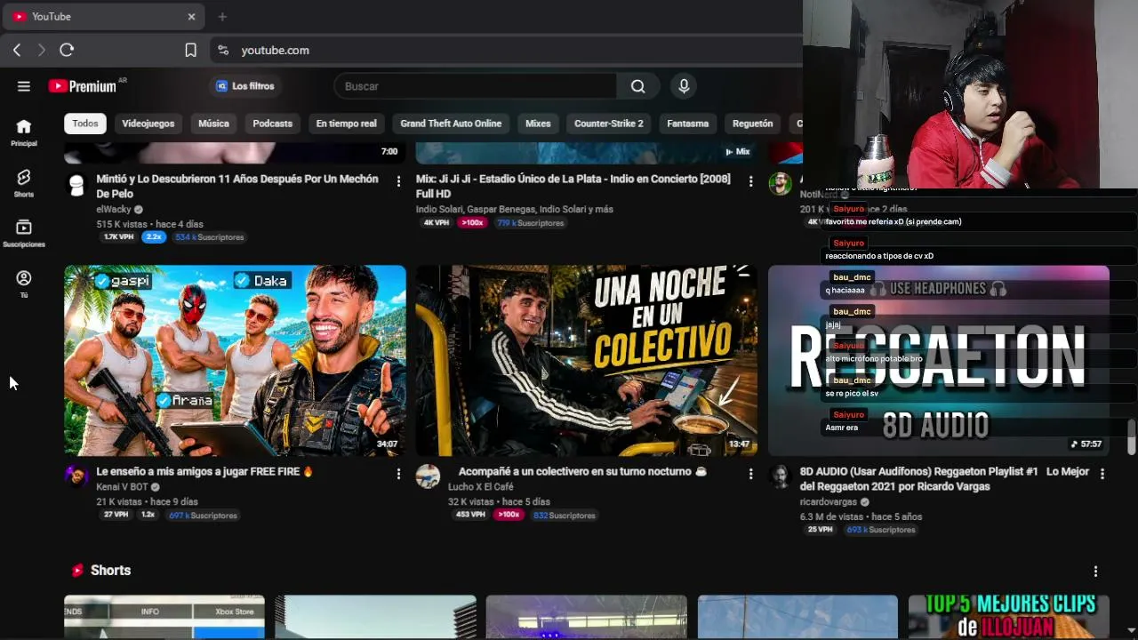Open Suscripciones in the sidebar
This screenshot has height=640, width=1138.
point(24,234)
